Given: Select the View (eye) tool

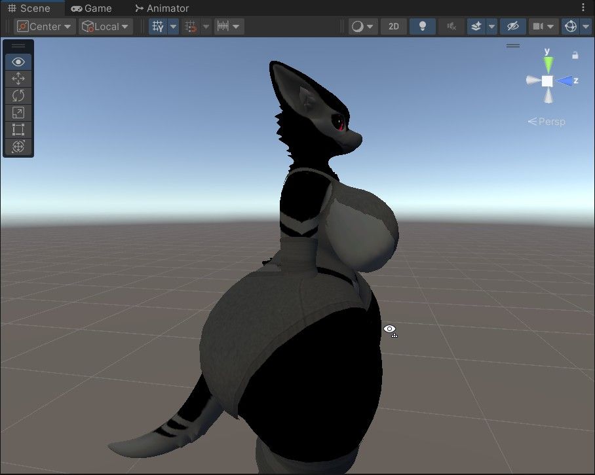Looking at the screenshot, I should click(x=18, y=62).
